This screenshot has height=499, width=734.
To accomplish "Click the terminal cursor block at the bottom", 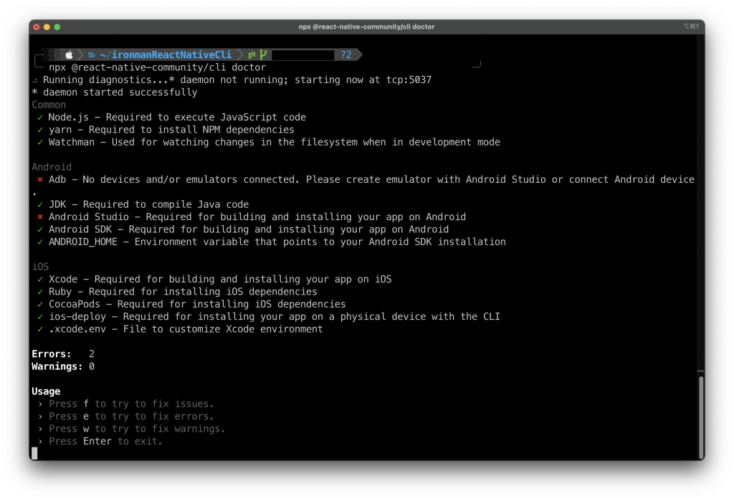I will pyautogui.click(x=34, y=453).
